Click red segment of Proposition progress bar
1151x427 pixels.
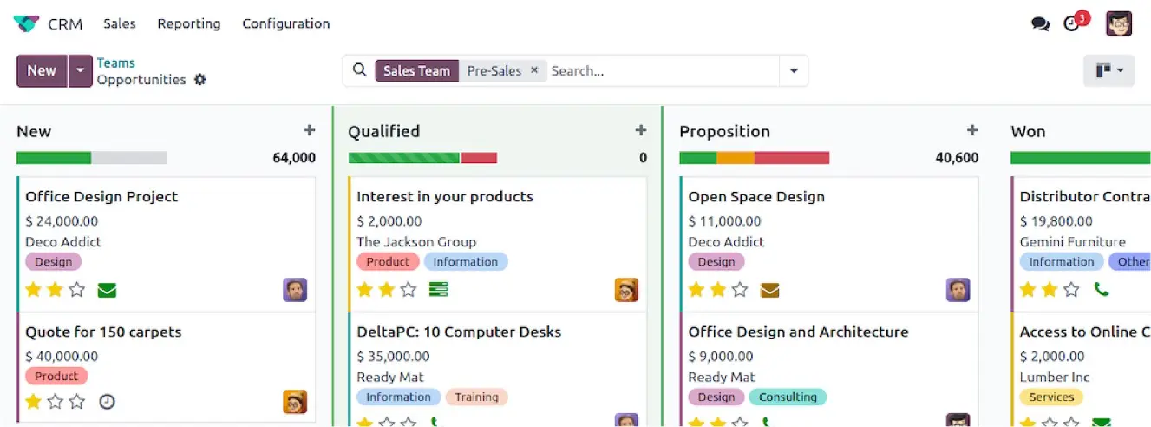(x=792, y=158)
